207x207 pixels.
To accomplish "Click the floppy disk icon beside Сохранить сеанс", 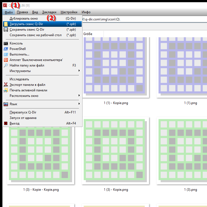I will [x=6, y=30].
